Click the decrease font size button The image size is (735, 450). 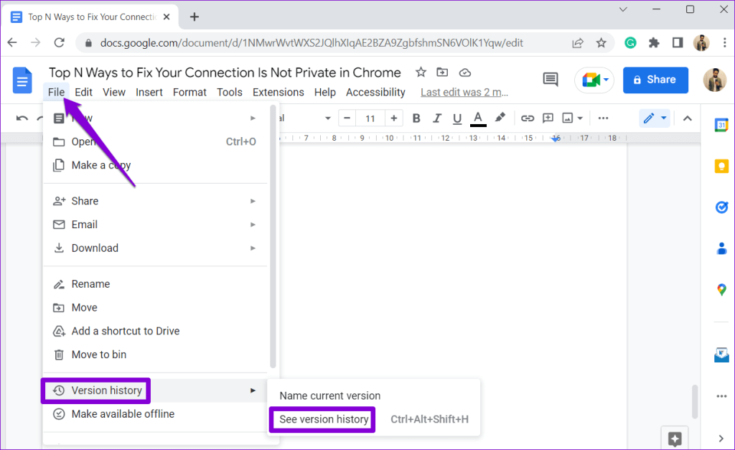[347, 118]
